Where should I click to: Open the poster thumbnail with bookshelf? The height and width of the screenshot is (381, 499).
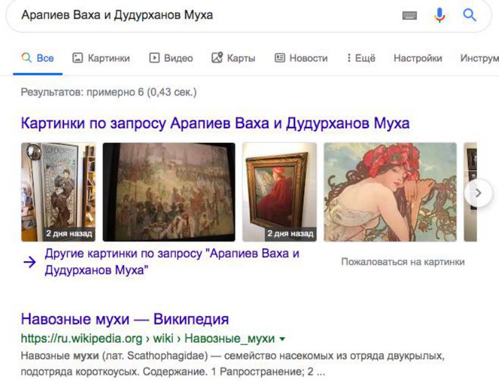58,192
